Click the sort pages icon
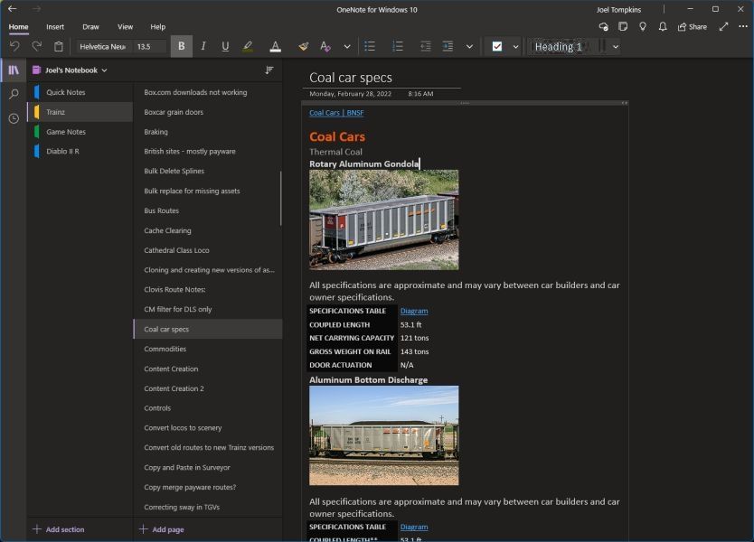The height and width of the screenshot is (542, 754). click(x=269, y=70)
